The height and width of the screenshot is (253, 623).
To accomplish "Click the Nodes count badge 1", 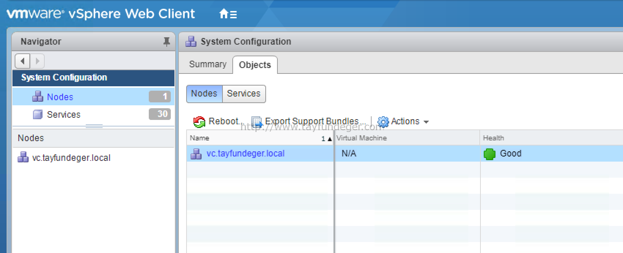I will 160,97.
